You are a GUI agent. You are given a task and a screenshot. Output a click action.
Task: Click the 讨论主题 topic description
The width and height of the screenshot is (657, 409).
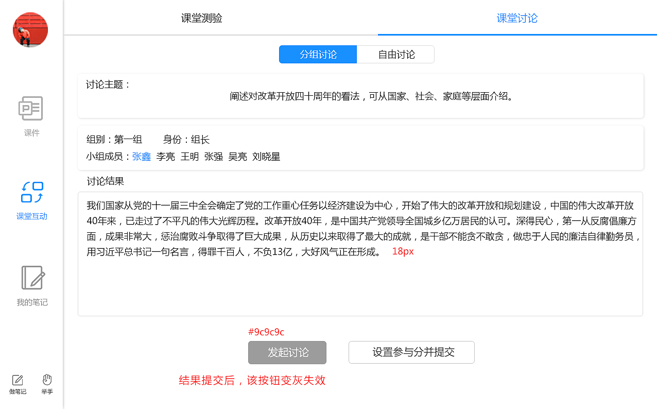pos(360,95)
